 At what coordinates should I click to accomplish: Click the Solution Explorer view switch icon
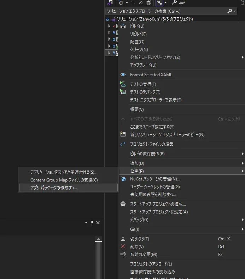point(110,2)
